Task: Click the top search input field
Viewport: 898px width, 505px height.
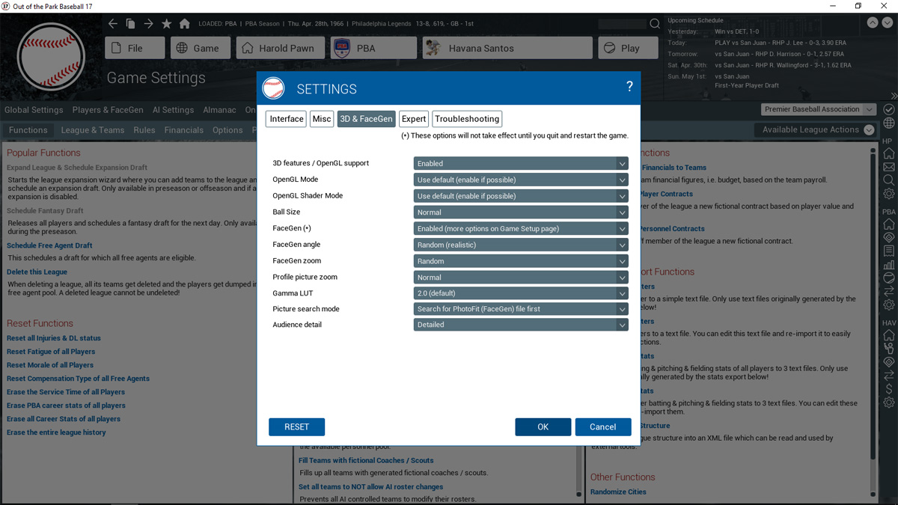Action: 622,24
